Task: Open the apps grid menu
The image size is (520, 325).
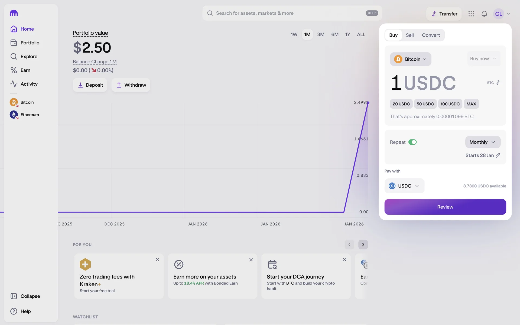Action: click(471, 14)
